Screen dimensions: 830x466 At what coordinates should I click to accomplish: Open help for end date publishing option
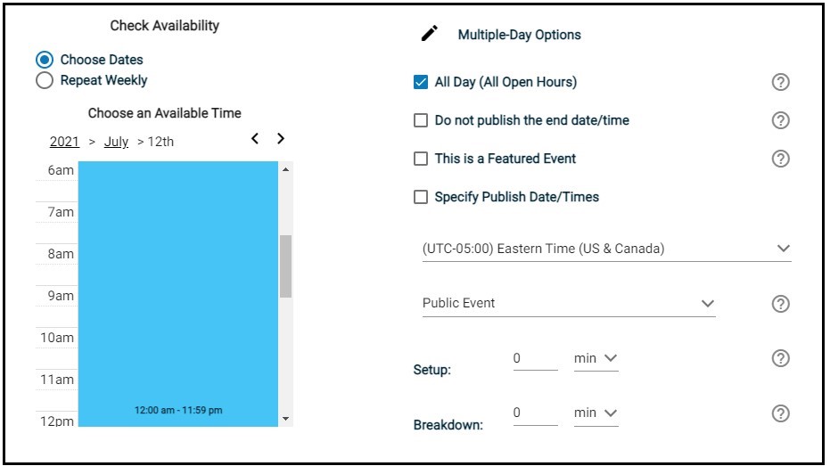780,121
